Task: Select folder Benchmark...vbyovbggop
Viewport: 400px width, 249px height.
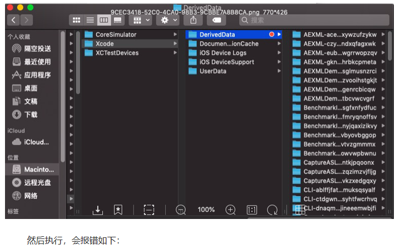Action: (x=338, y=135)
